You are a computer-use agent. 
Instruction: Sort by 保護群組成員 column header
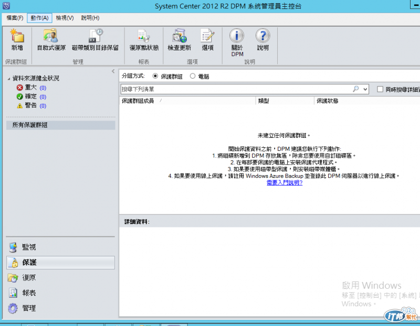tap(187, 101)
